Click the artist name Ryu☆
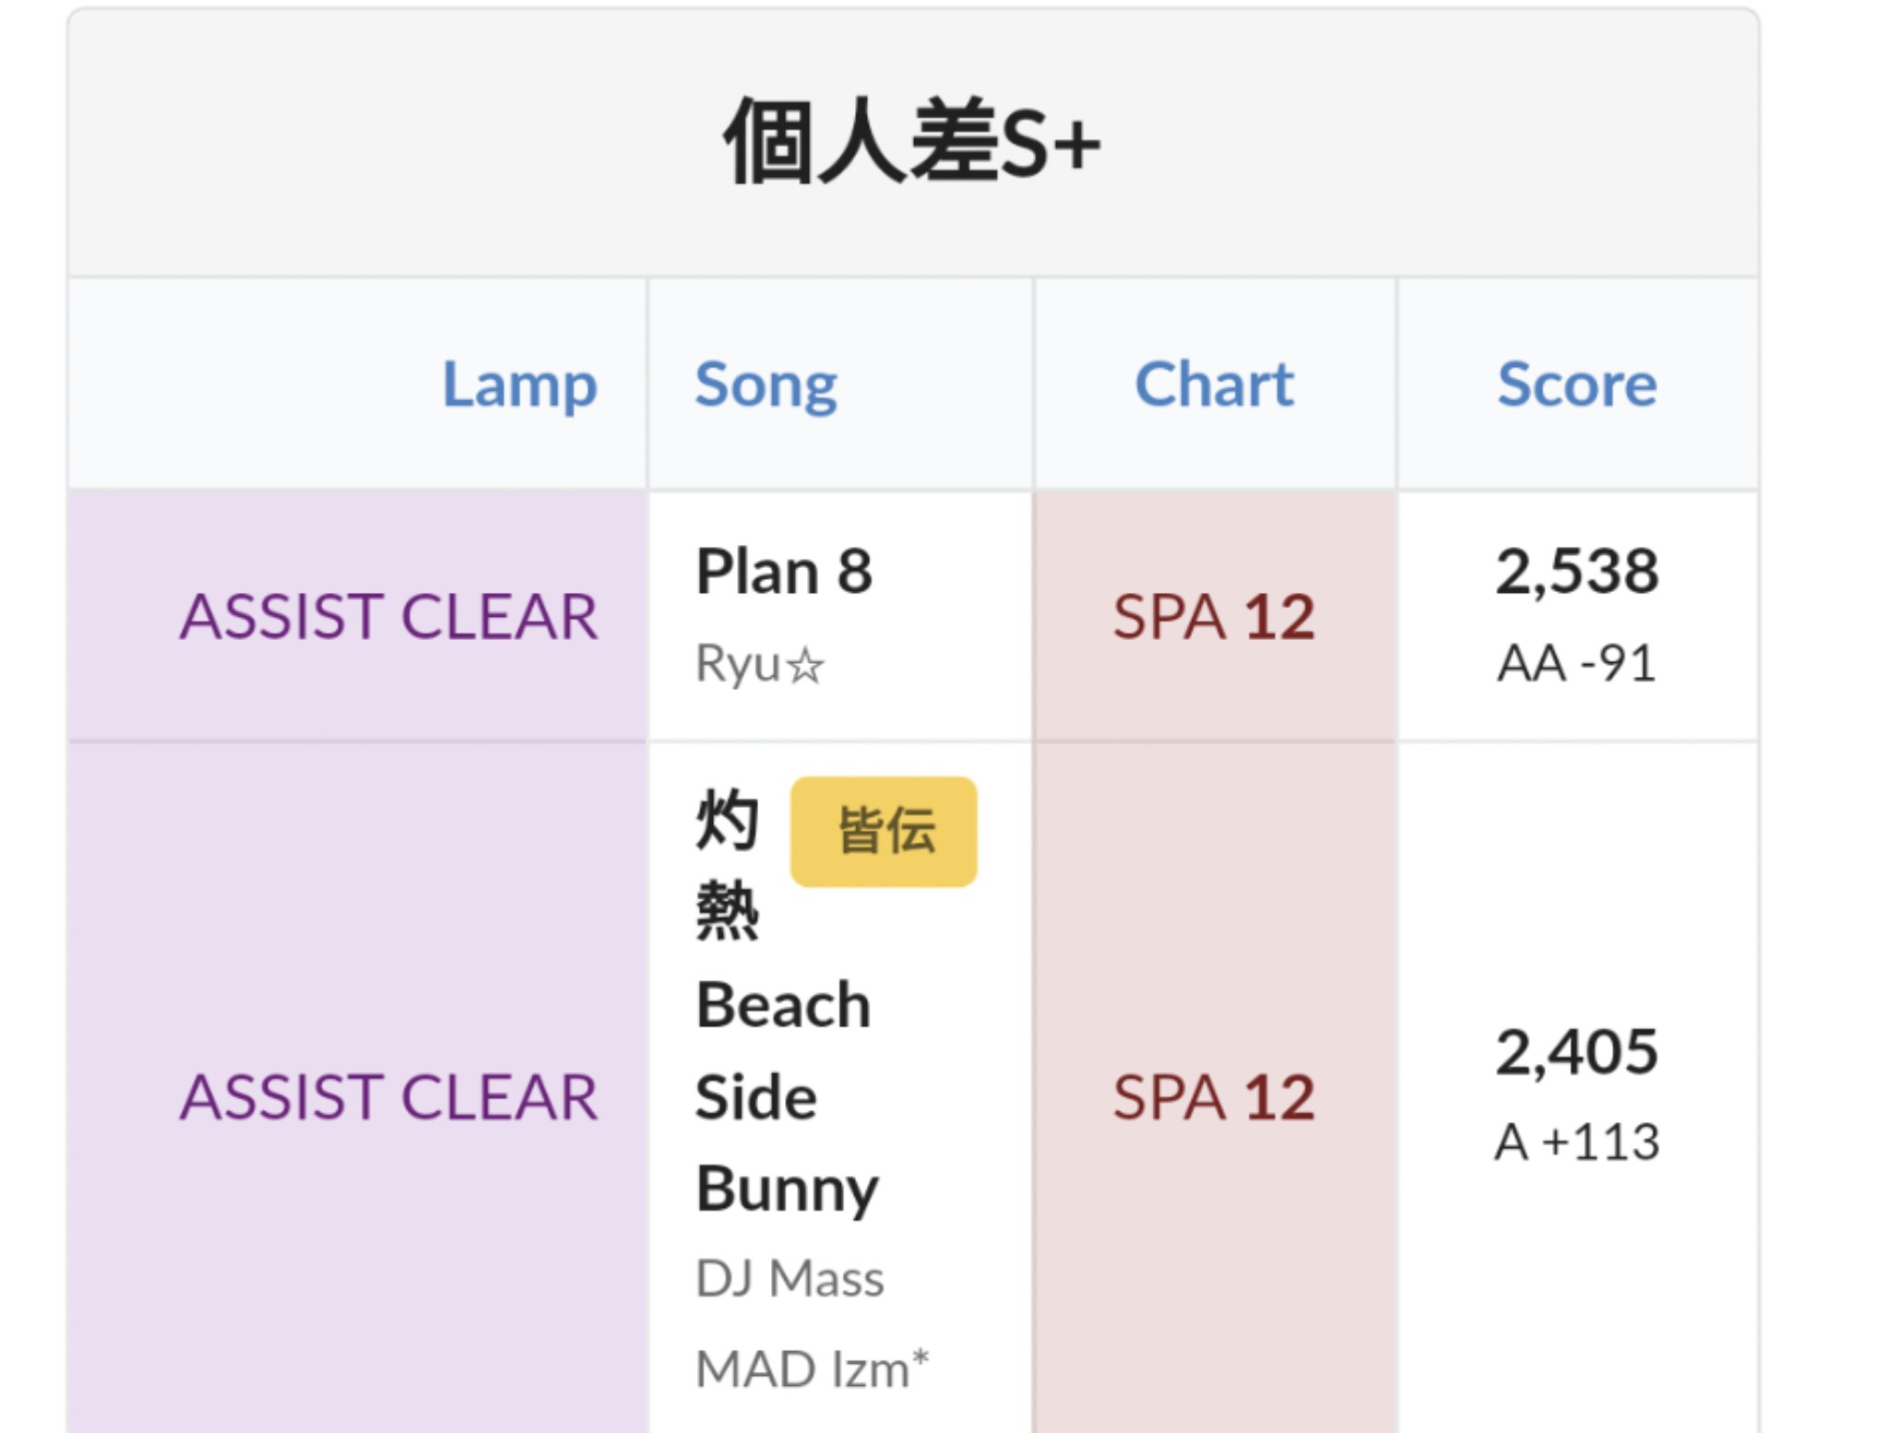The image size is (1889, 1433). click(759, 664)
